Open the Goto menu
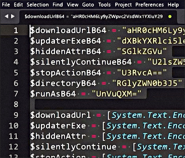This screenshot has height=158, width=185. (x=88, y=5)
